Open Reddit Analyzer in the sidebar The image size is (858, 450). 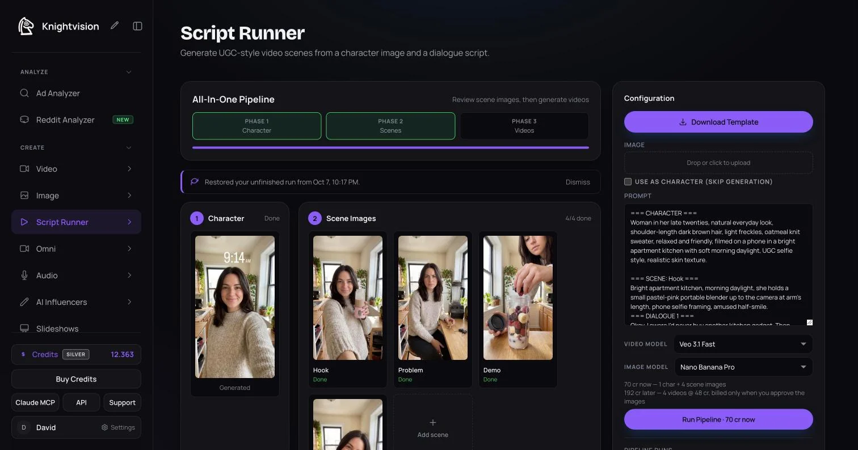(76, 120)
